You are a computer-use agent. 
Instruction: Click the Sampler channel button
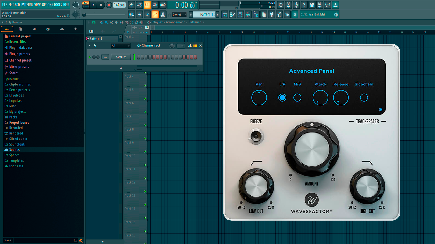(121, 57)
